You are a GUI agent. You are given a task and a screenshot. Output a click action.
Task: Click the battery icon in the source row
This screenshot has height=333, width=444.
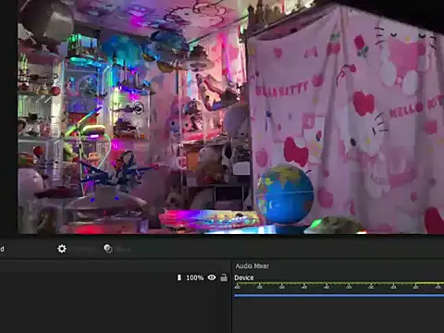point(179,277)
